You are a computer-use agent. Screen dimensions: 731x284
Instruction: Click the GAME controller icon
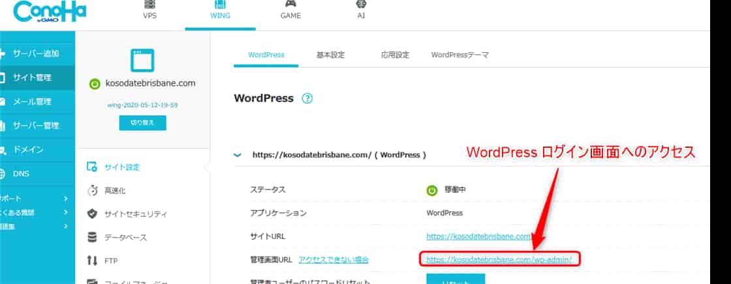290,4
